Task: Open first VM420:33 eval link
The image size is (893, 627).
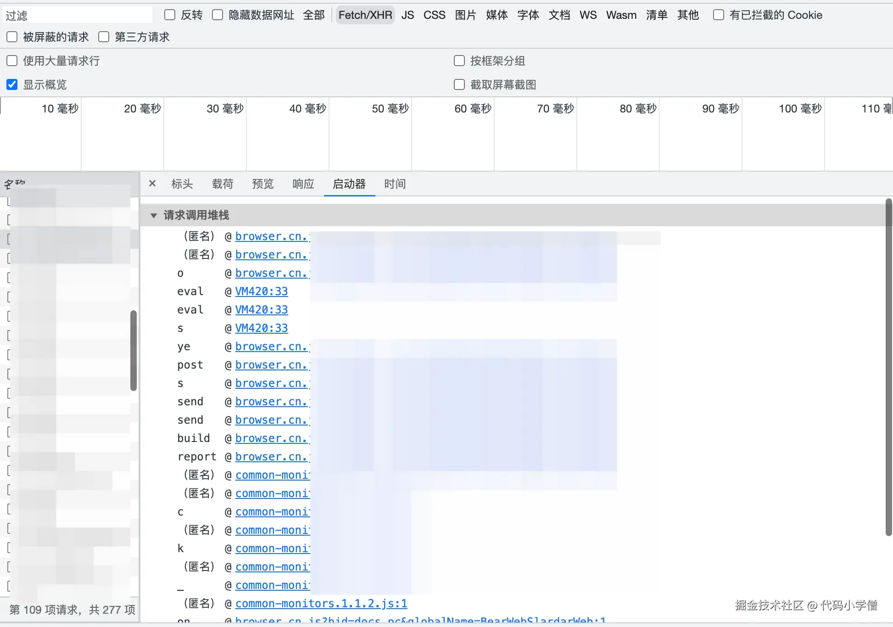Action: (262, 291)
